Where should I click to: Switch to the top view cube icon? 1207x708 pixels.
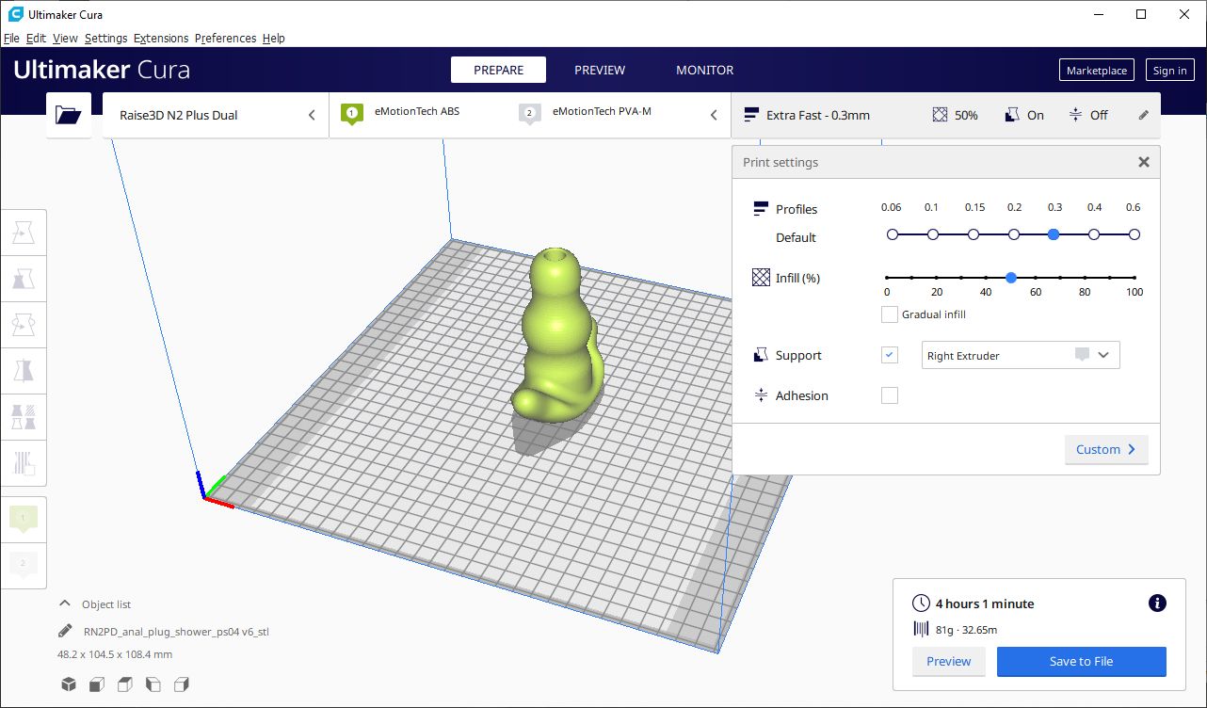coord(125,684)
